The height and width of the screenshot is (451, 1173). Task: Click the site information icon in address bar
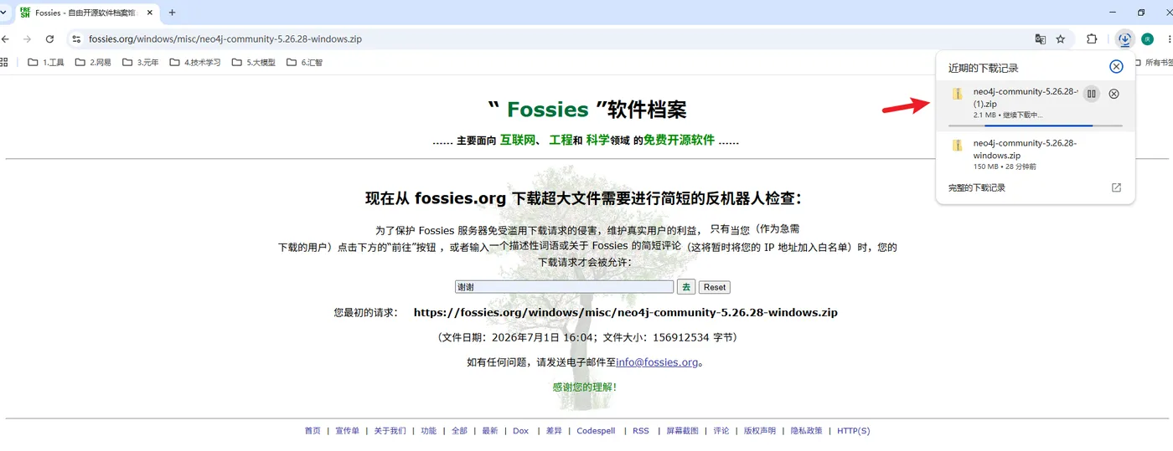(x=76, y=38)
